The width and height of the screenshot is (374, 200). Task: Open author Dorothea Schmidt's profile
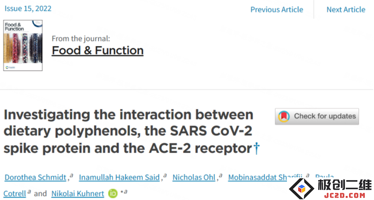(x=35, y=177)
